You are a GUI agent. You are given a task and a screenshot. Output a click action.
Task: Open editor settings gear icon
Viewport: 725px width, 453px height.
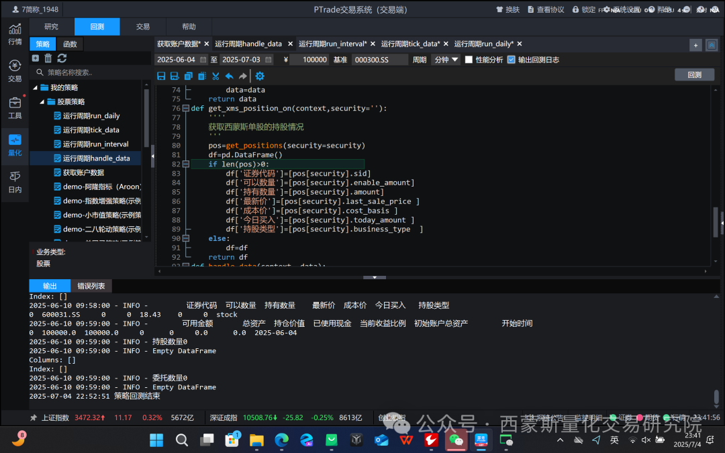tap(260, 77)
